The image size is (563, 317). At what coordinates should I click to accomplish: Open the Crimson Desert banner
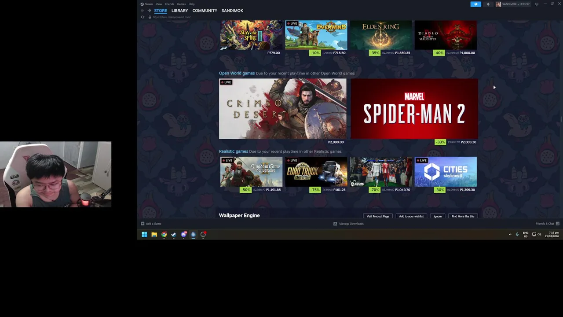click(x=282, y=109)
